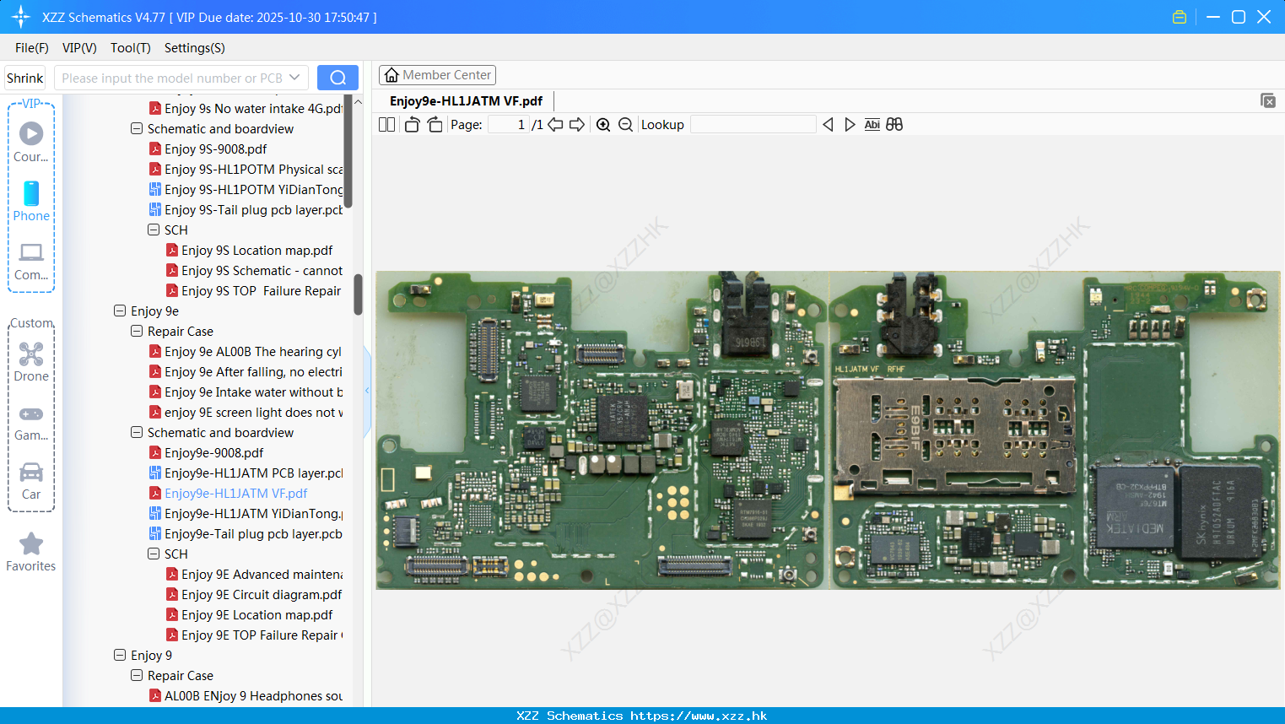1285x724 pixels.
Task: Open the Course section with the play icon
Action: (31, 133)
